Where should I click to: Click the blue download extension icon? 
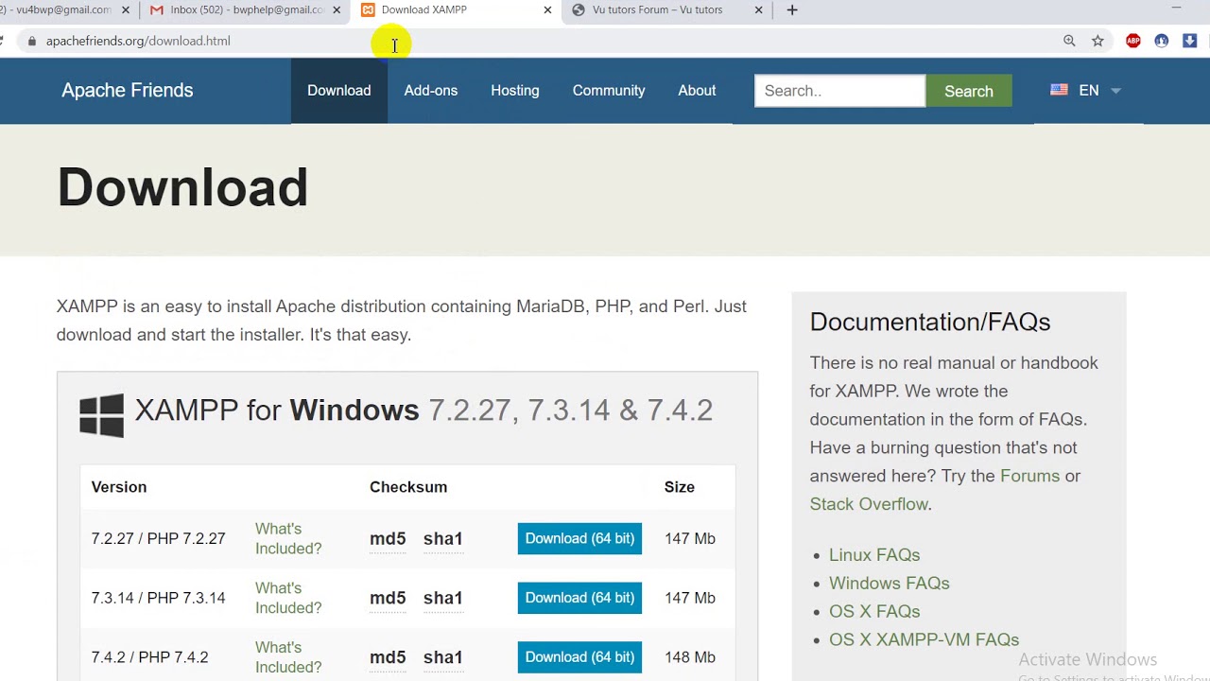[1190, 41]
